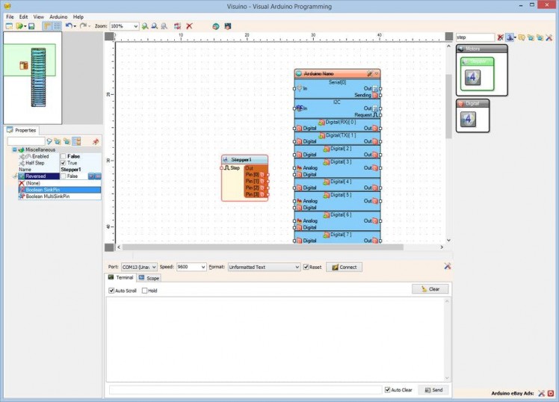Choose Boolean MultiSinkPin from the list

pos(47,197)
